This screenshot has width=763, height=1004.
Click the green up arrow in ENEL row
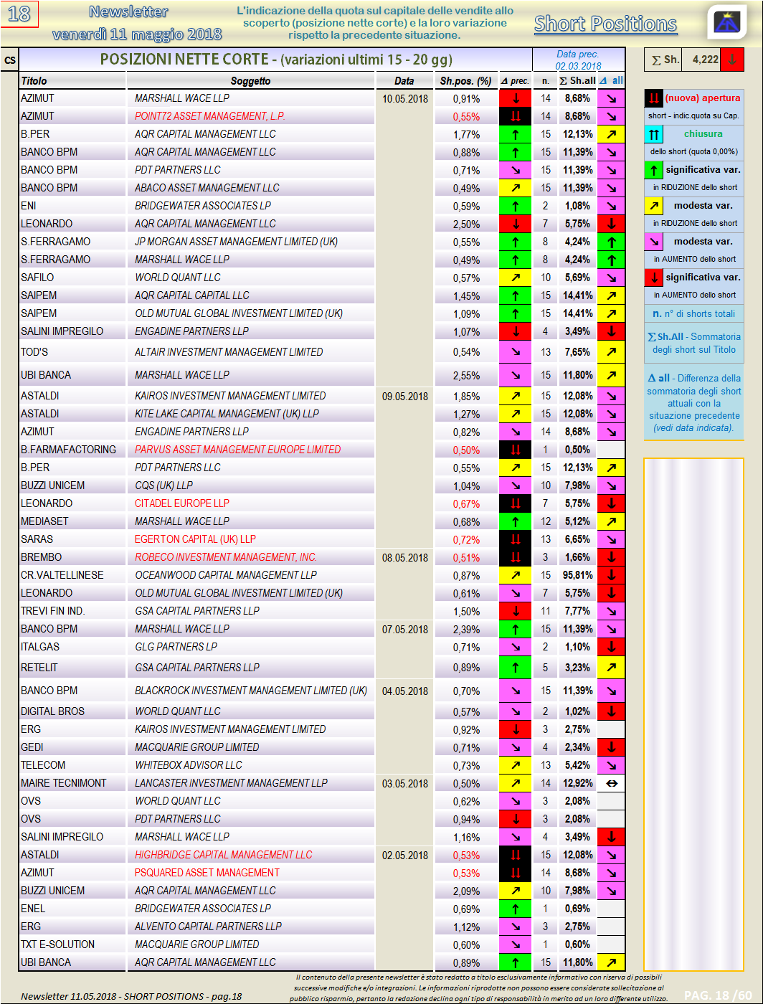(515, 909)
